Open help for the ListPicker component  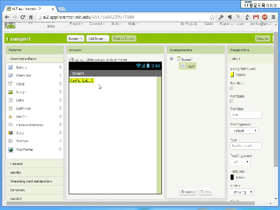pyautogui.click(x=60, y=108)
